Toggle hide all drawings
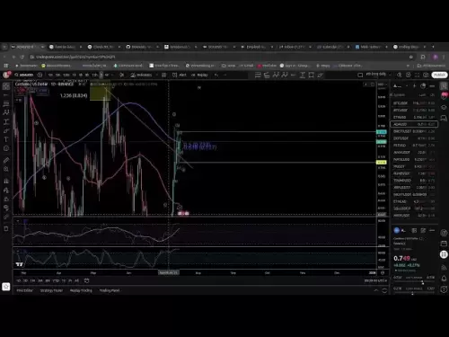Image resolution: width=449 pixels, height=337 pixels. pos(6,208)
